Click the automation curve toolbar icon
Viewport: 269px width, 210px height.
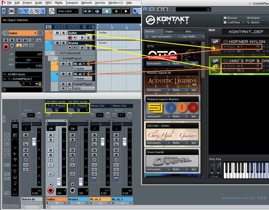click(52, 11)
